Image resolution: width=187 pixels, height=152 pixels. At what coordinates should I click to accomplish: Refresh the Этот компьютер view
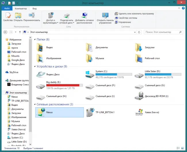coord(139,32)
